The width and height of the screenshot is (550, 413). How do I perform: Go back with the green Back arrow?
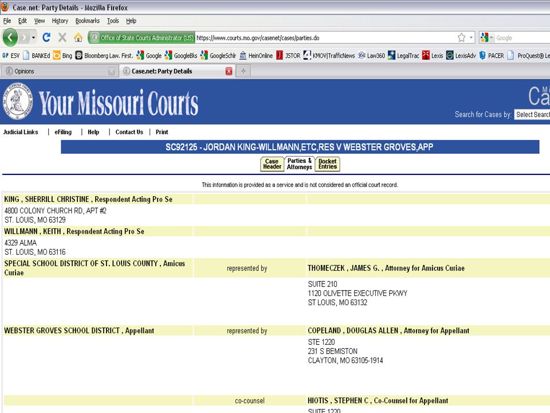click(x=10, y=37)
